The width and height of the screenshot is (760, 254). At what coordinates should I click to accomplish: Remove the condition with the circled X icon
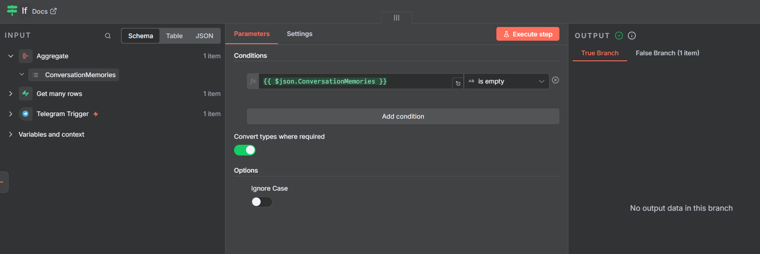pyautogui.click(x=555, y=80)
